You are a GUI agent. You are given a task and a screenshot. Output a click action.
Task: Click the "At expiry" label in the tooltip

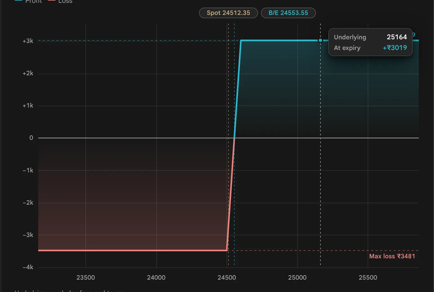pyautogui.click(x=347, y=48)
